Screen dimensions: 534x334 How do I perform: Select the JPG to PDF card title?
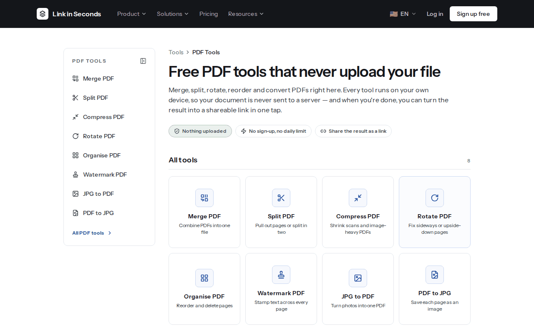358,296
